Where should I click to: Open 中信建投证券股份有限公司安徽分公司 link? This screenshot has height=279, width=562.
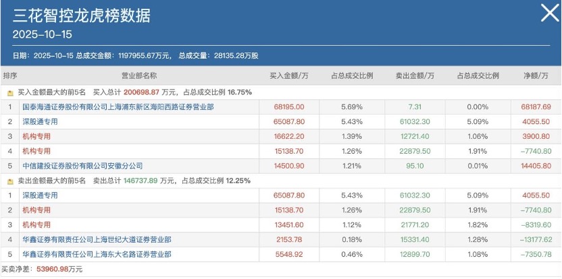click(82, 166)
